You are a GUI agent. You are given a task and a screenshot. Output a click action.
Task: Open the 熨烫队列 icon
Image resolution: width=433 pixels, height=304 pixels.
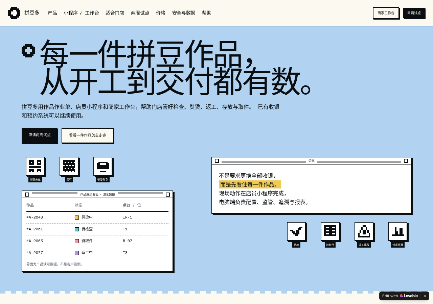point(103,166)
